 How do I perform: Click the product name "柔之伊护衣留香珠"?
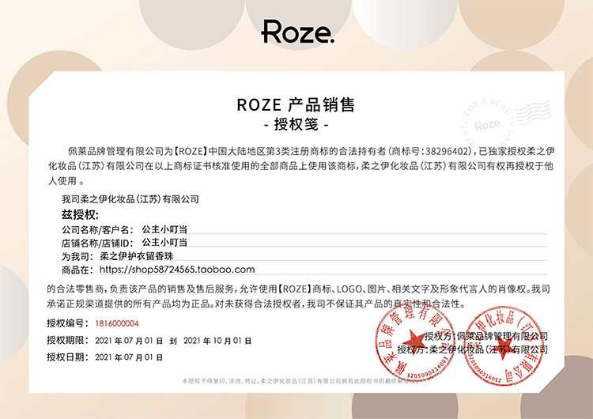click(137, 256)
